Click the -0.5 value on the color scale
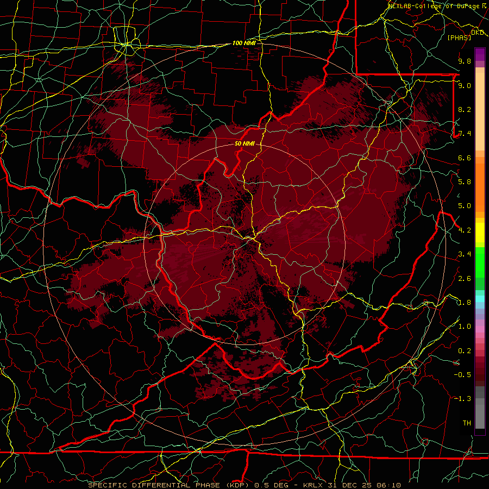 point(462,375)
